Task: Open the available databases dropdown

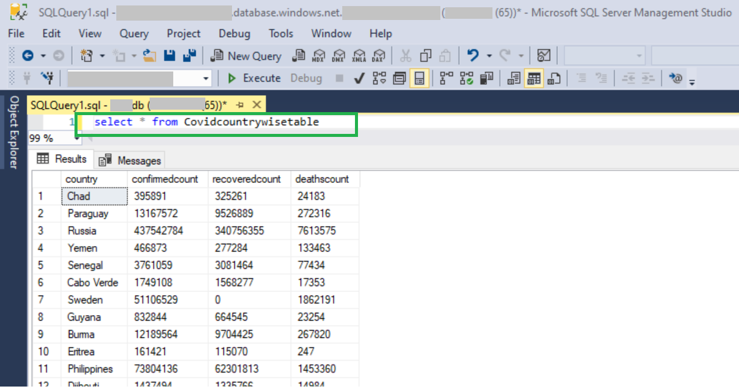Action: pyautogui.click(x=206, y=79)
